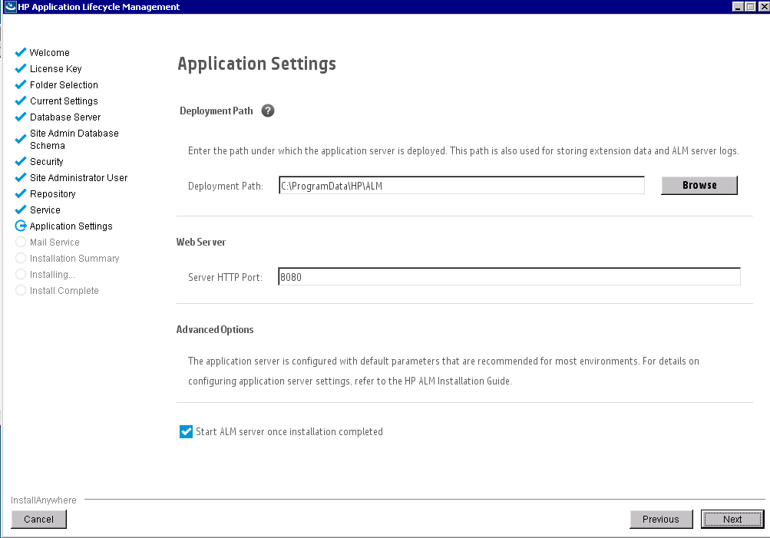Select the License Key step label
Image resolution: width=770 pixels, height=538 pixels.
56,69
